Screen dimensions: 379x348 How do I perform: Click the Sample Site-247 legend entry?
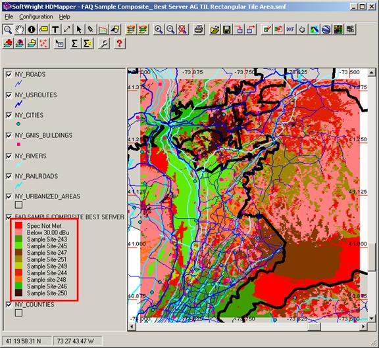(47, 253)
